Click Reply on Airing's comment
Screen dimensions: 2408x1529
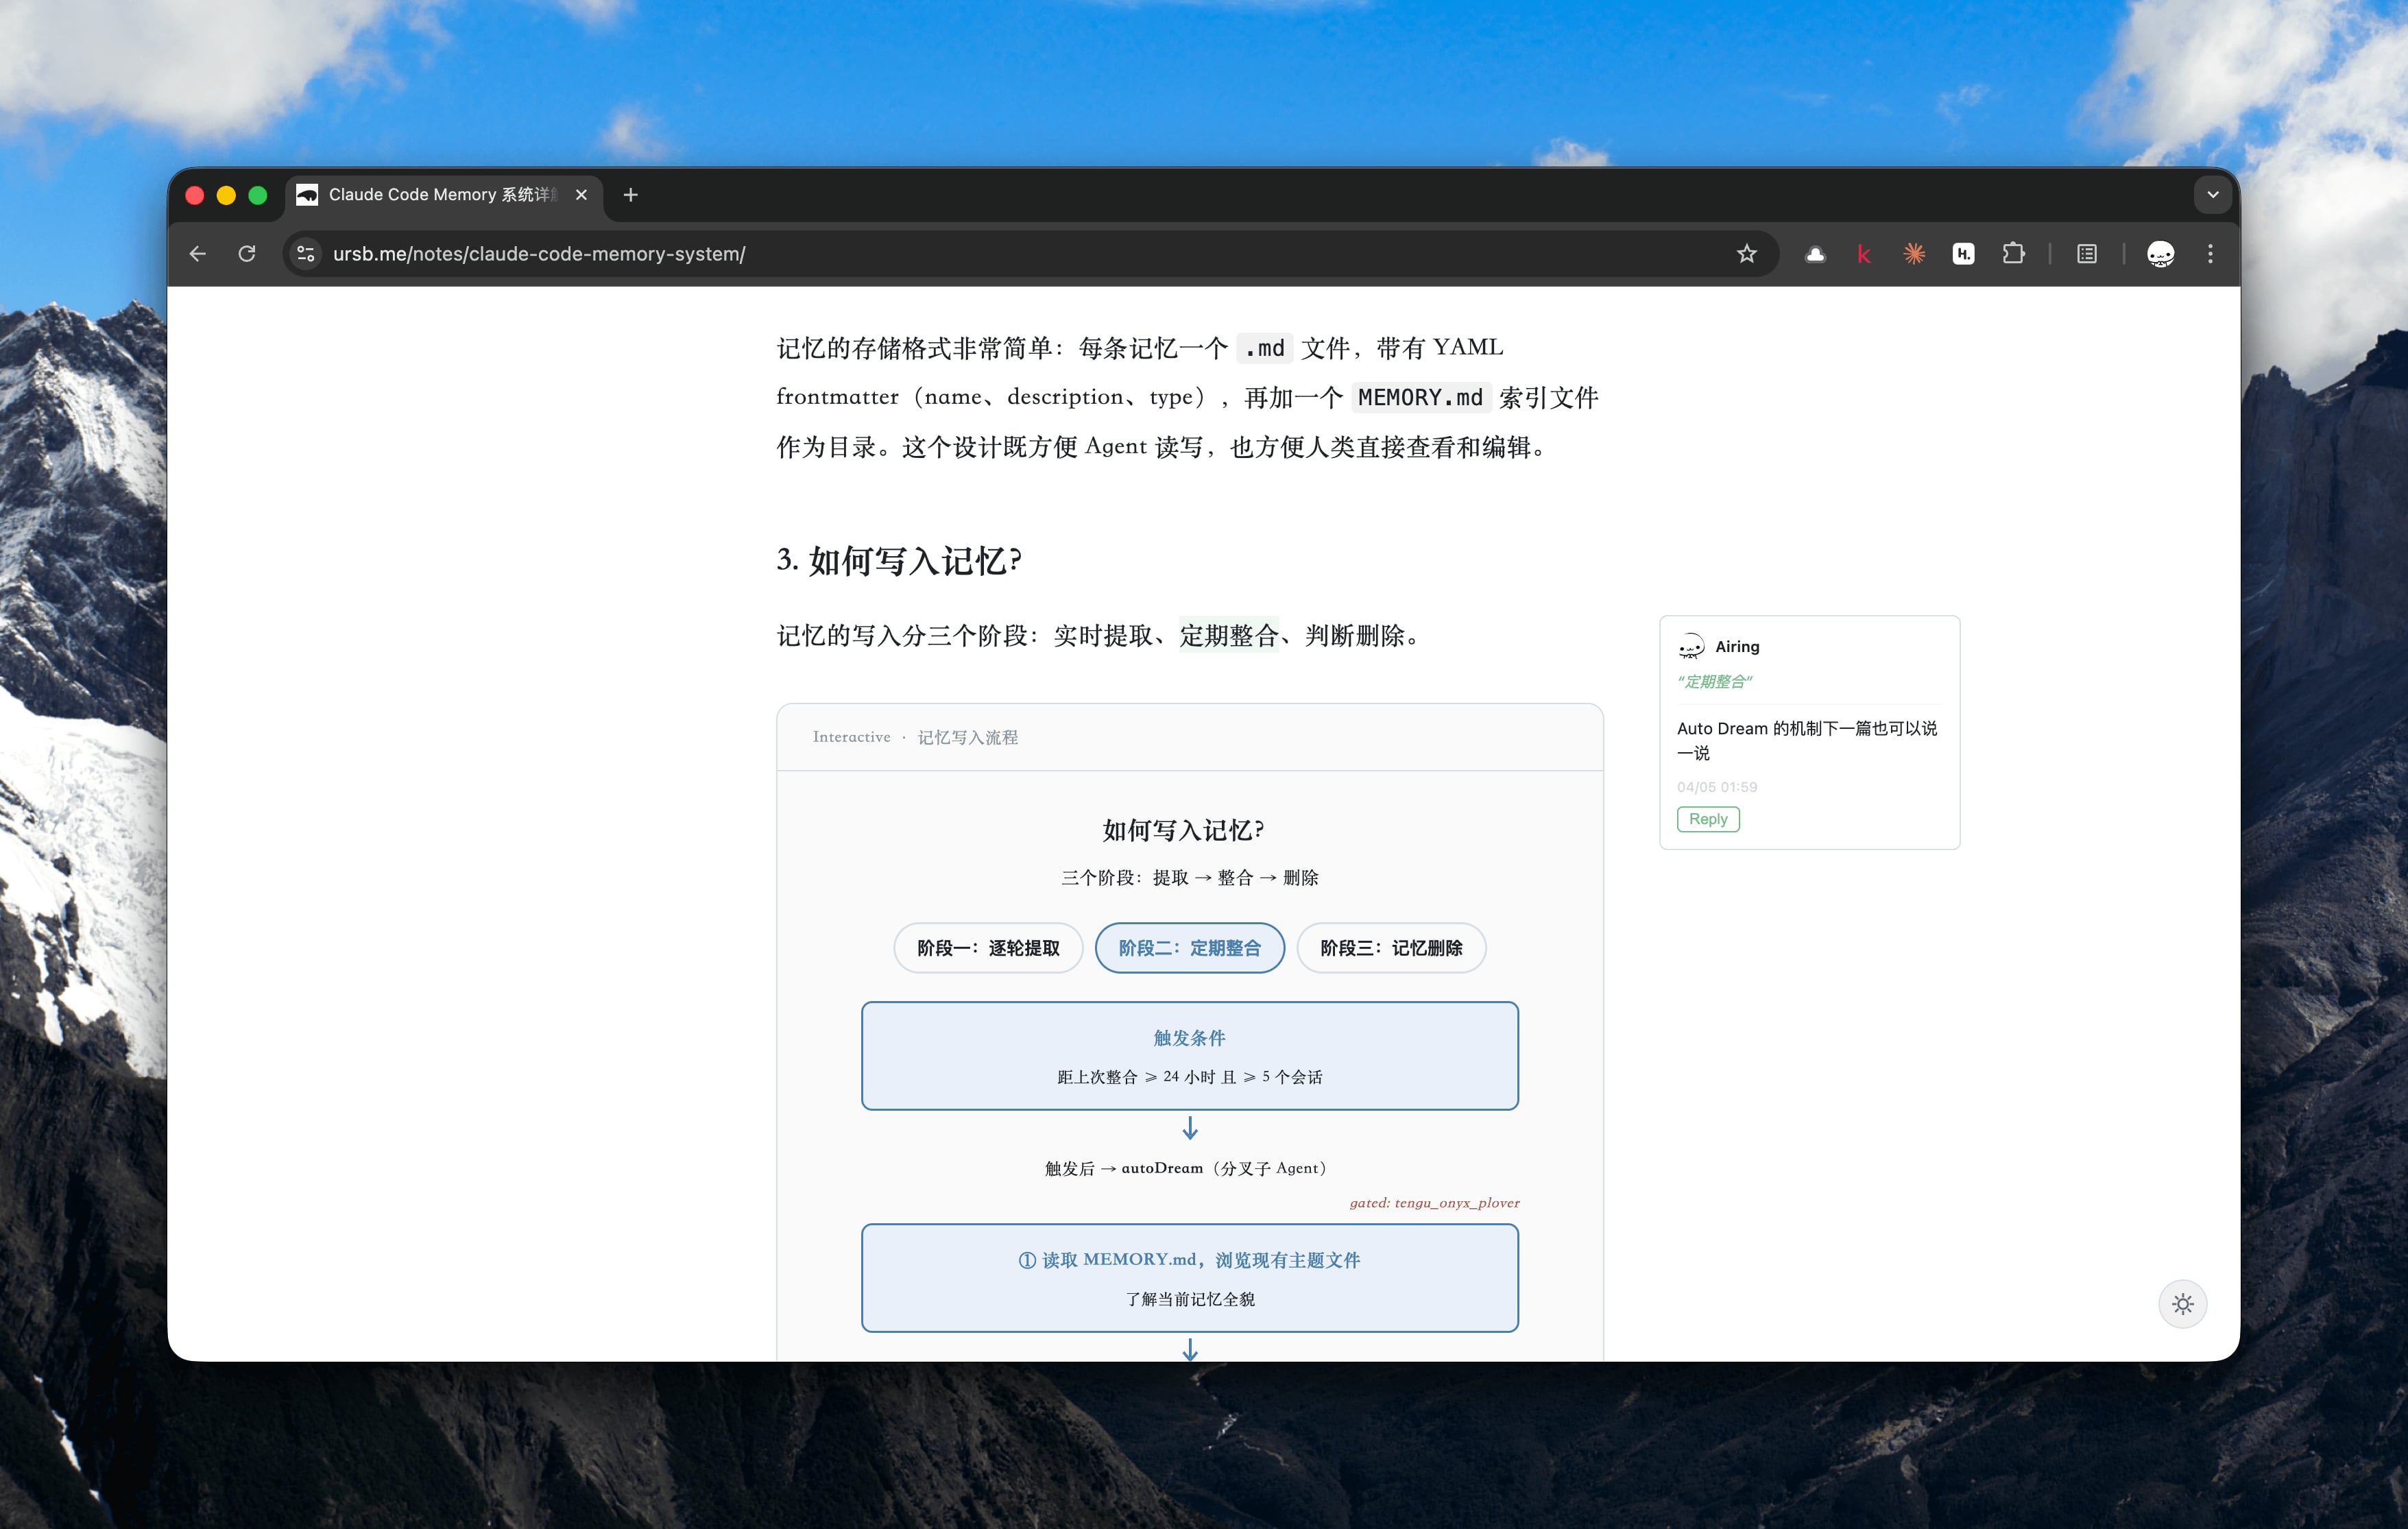(x=1707, y=819)
